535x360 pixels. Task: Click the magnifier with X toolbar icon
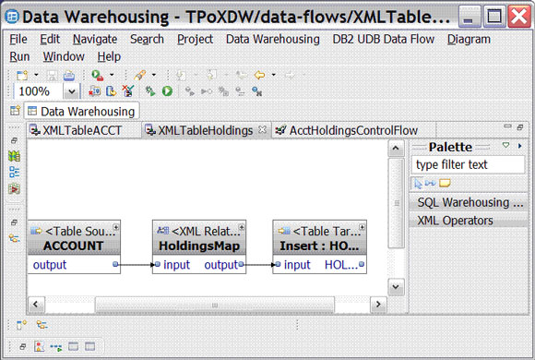pos(257,91)
